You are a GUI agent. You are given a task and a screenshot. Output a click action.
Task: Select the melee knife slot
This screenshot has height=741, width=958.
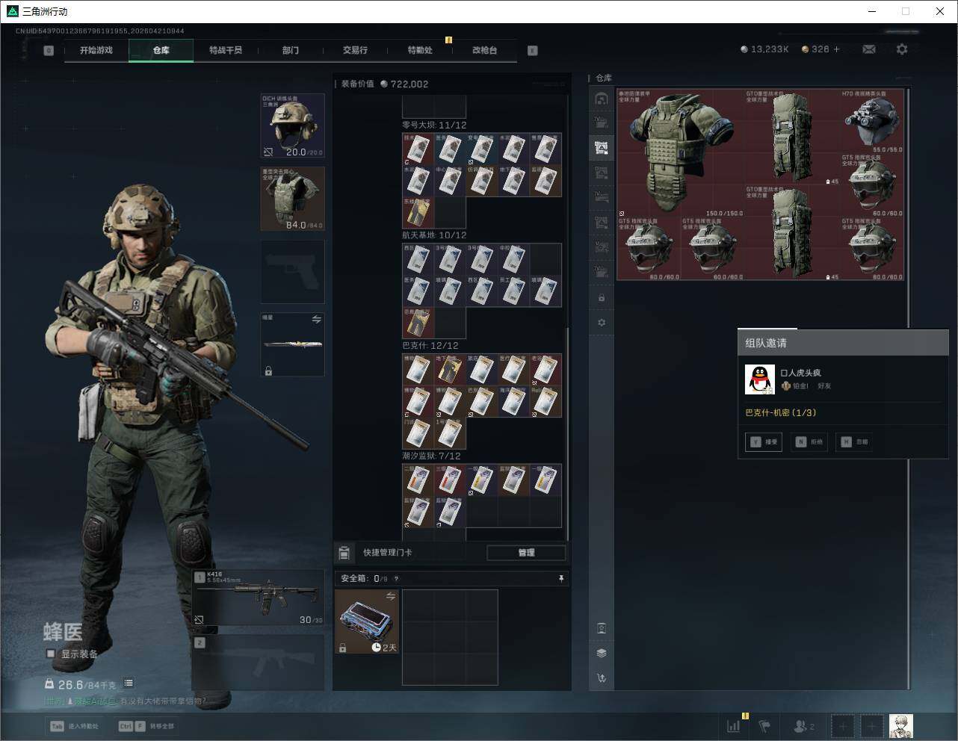pos(293,344)
